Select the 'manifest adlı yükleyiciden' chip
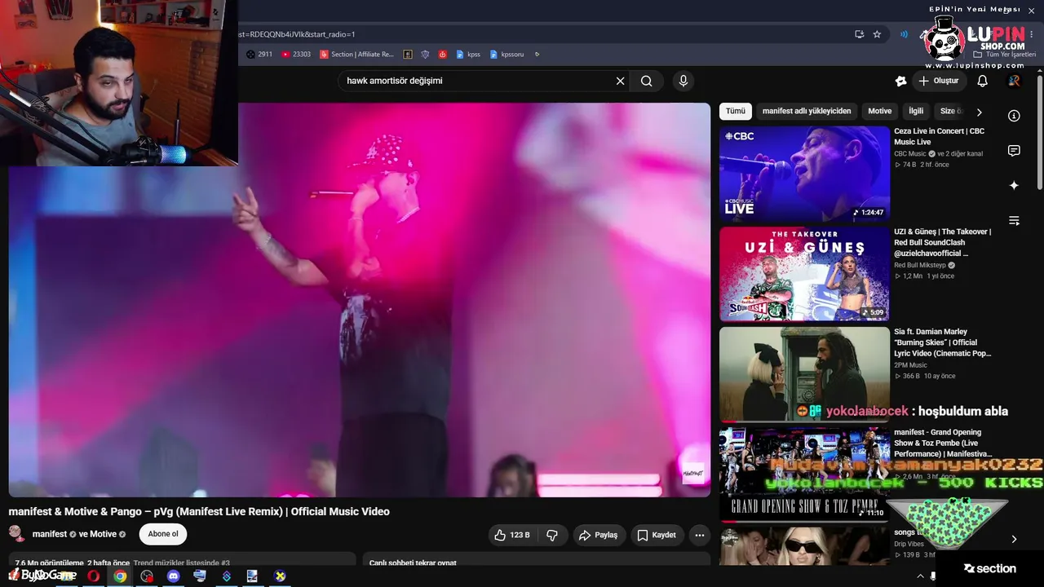 [x=807, y=112]
